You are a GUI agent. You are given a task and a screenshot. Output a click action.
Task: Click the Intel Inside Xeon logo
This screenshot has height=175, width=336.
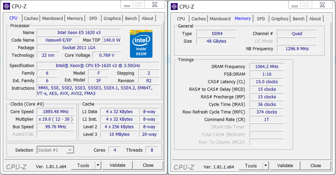141,44
